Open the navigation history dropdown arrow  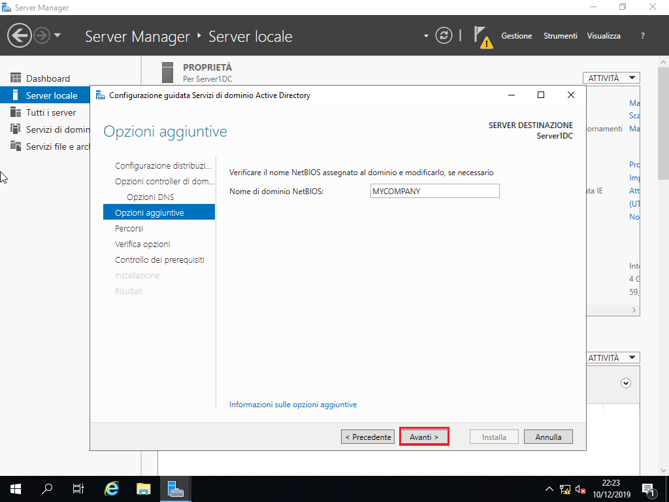click(x=57, y=35)
